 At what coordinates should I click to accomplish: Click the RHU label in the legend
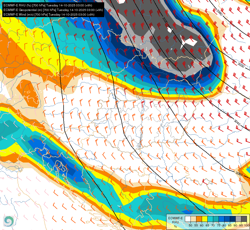175,222
